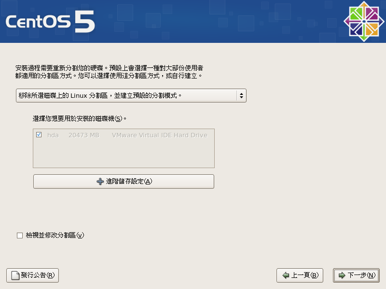386x289 pixels.
Task: Go back with 上一頁(B)
Action: click(300, 275)
